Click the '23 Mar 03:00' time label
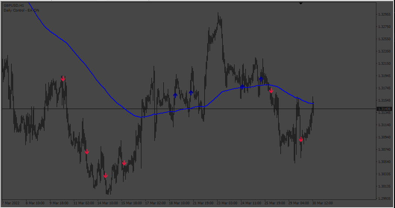The width and height of the screenshot is (395, 208). [227, 203]
